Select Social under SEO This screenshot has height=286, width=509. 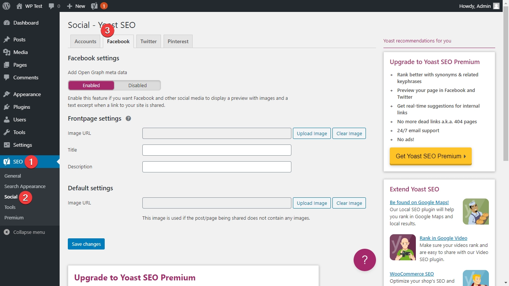point(11,197)
